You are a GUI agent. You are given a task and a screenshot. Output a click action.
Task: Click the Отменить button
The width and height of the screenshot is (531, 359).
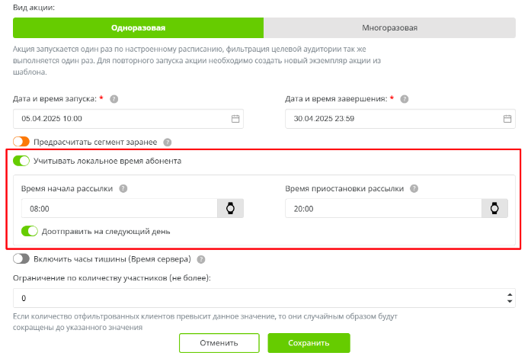pyautogui.click(x=219, y=343)
